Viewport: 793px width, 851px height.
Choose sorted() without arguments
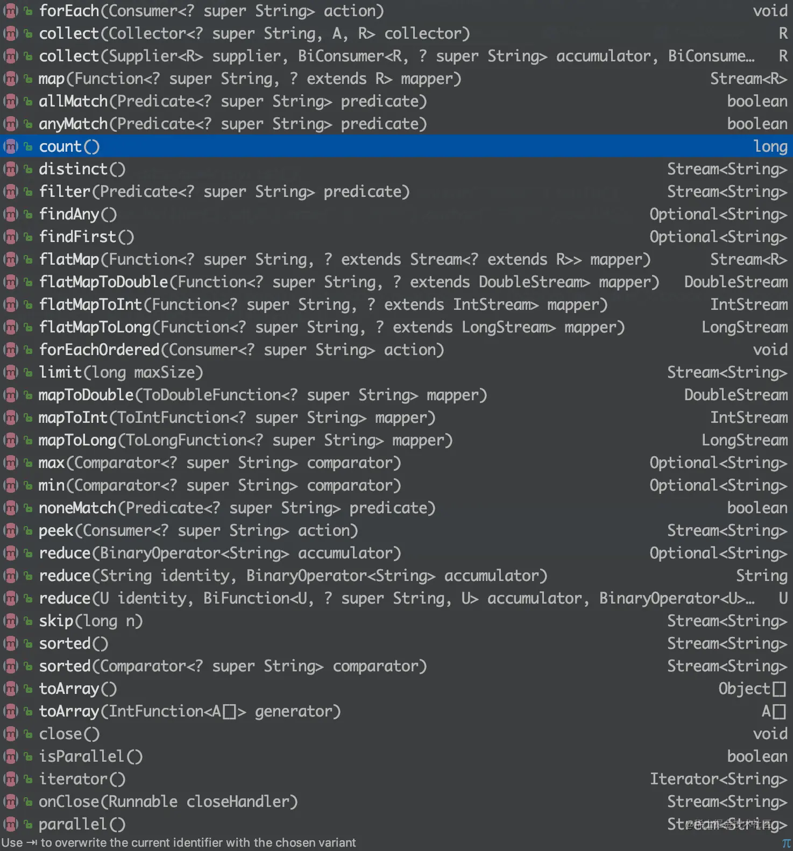[x=397, y=643]
